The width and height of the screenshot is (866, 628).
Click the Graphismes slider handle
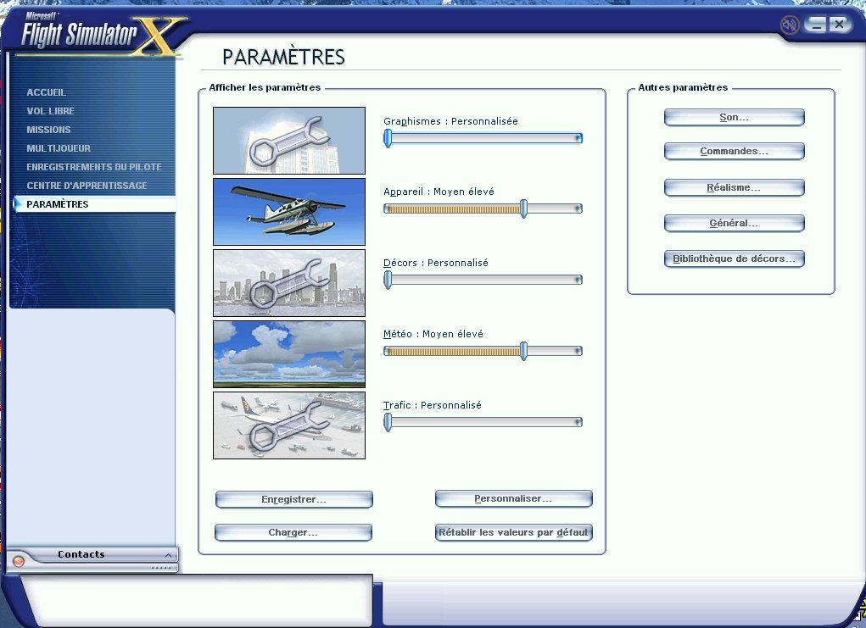pyautogui.click(x=388, y=138)
